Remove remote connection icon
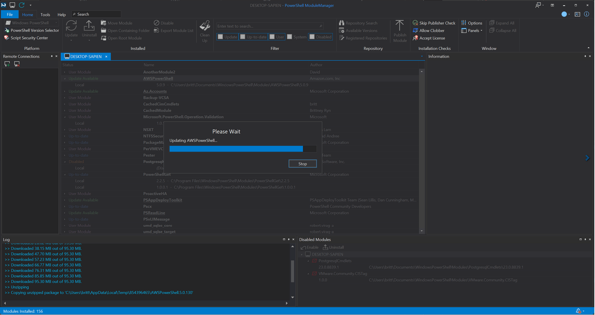This screenshot has width=595, height=315. coord(17,64)
